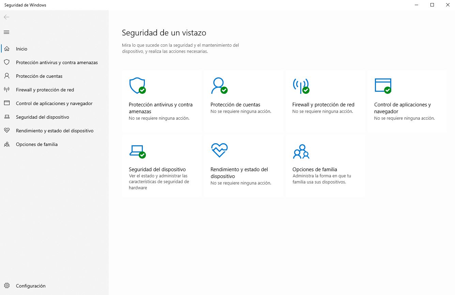Open Protección antivirus y contra amenazas in sidebar
This screenshot has width=455, height=295.
tap(55, 62)
